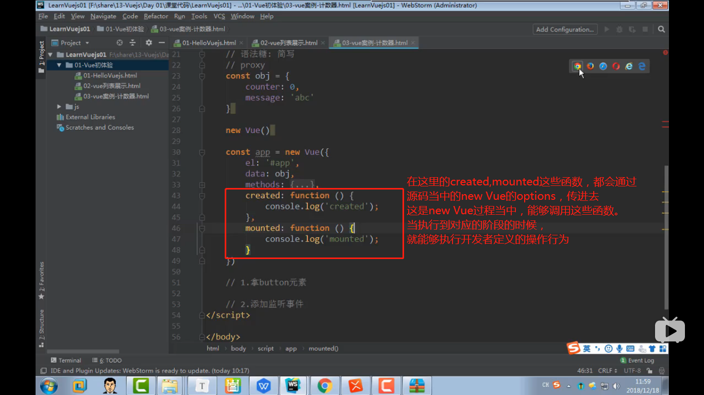Viewport: 704px width, 395px height.
Task: Toggle the 2: Favorites side tool window
Action: pyautogui.click(x=41, y=281)
